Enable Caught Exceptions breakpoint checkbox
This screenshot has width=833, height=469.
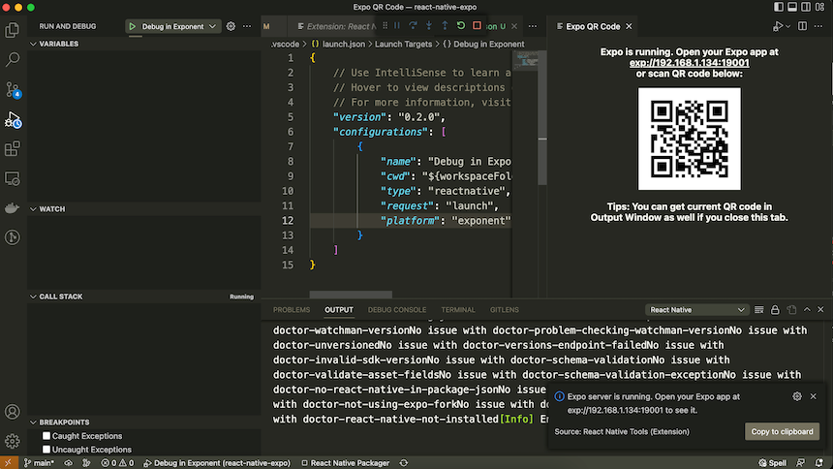46,437
